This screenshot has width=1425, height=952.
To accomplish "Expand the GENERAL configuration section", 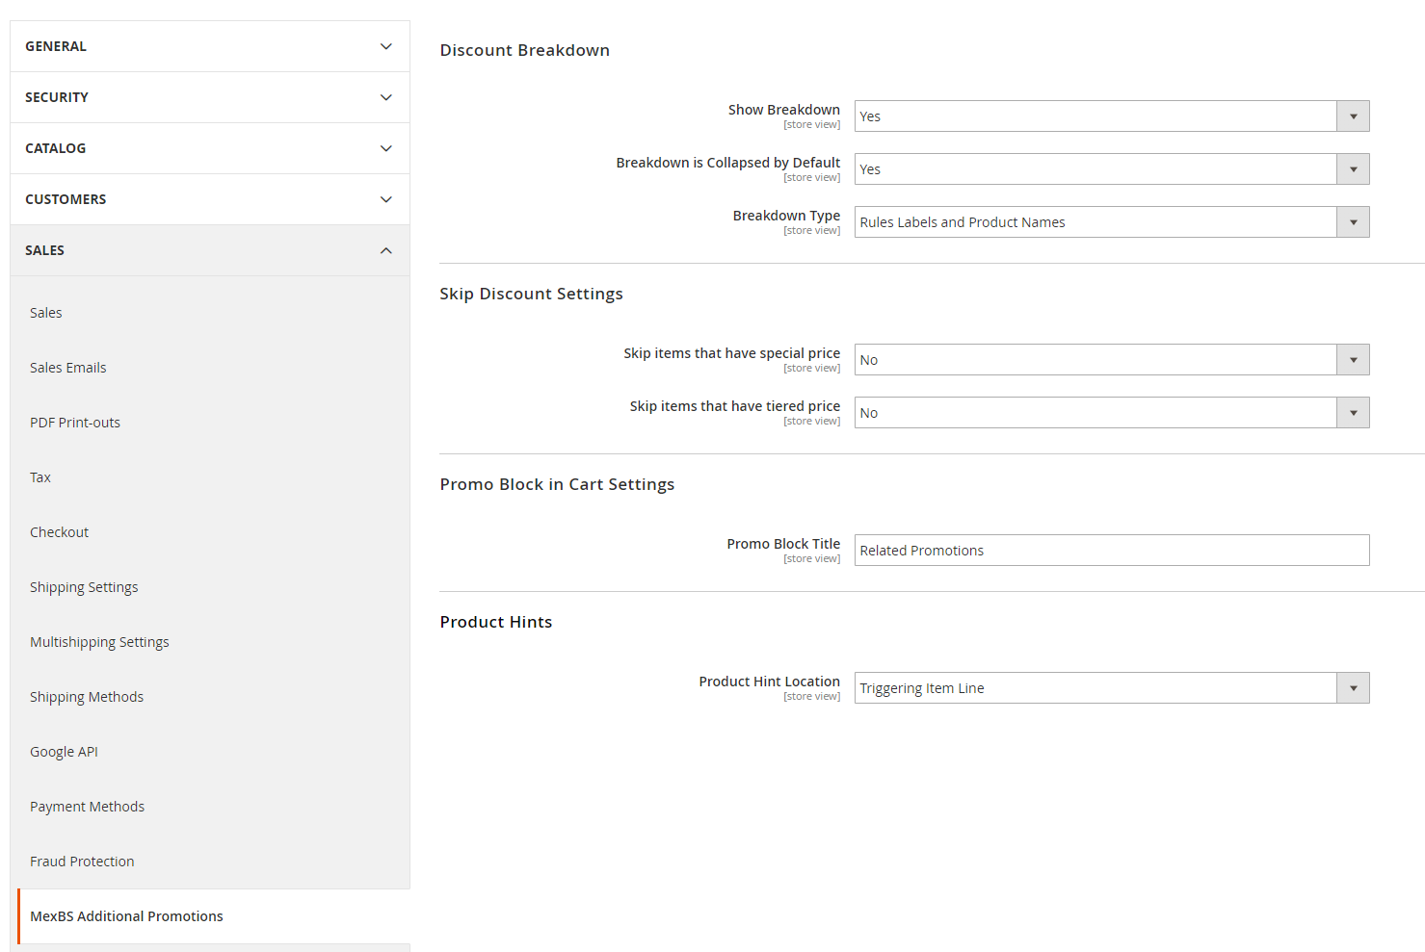I will click(210, 46).
